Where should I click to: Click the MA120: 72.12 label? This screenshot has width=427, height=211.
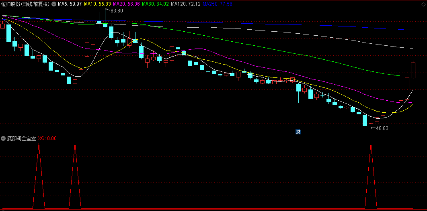pos(186,4)
